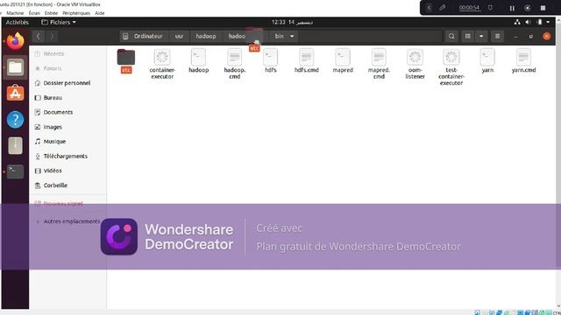Open the VirtualBox Machine menu
The image size is (561, 315).
15,13
